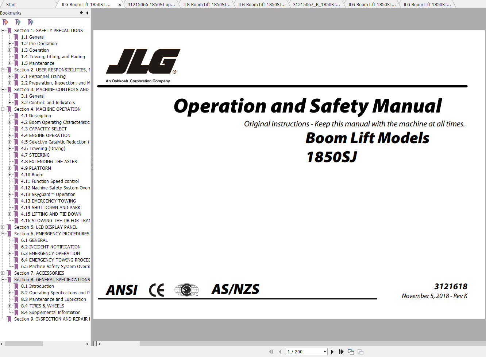The height and width of the screenshot is (357, 486).
Task: Open bookmark 6.1 GENERAL
Action: coord(34,240)
